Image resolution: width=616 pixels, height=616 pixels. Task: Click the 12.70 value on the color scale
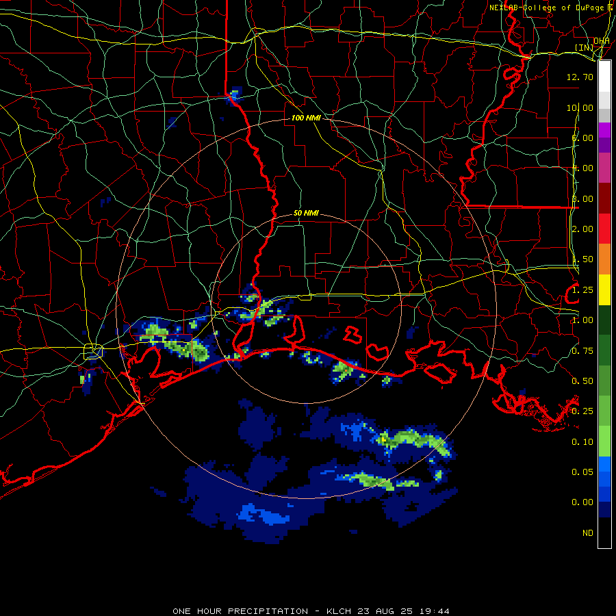pos(580,77)
